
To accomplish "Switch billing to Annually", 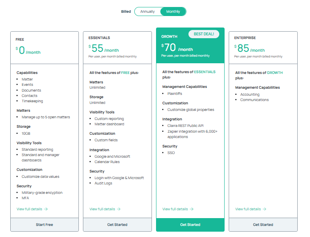I will 147,12.
